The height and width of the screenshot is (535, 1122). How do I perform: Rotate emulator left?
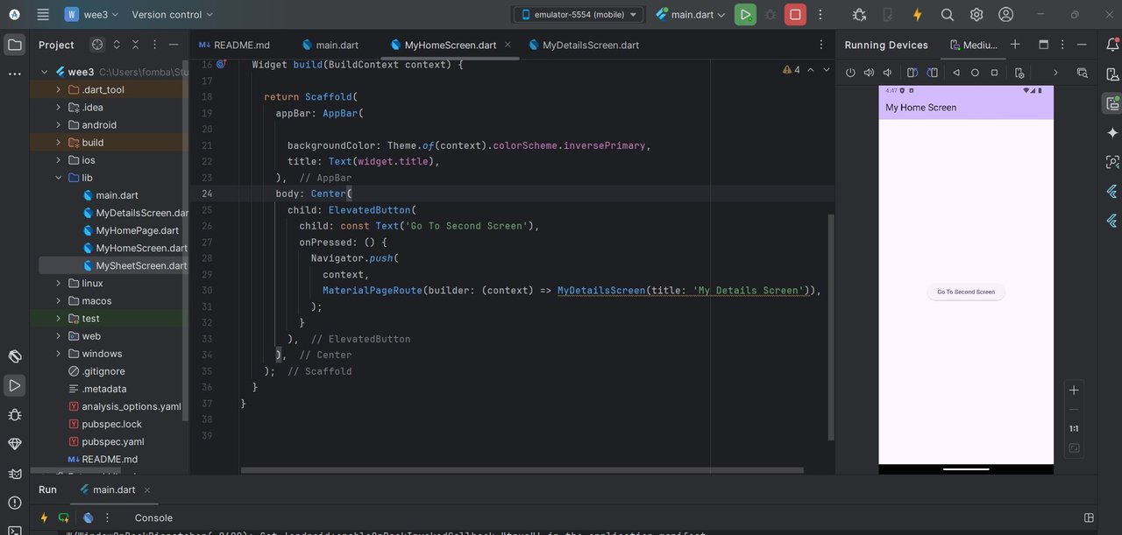click(x=913, y=73)
